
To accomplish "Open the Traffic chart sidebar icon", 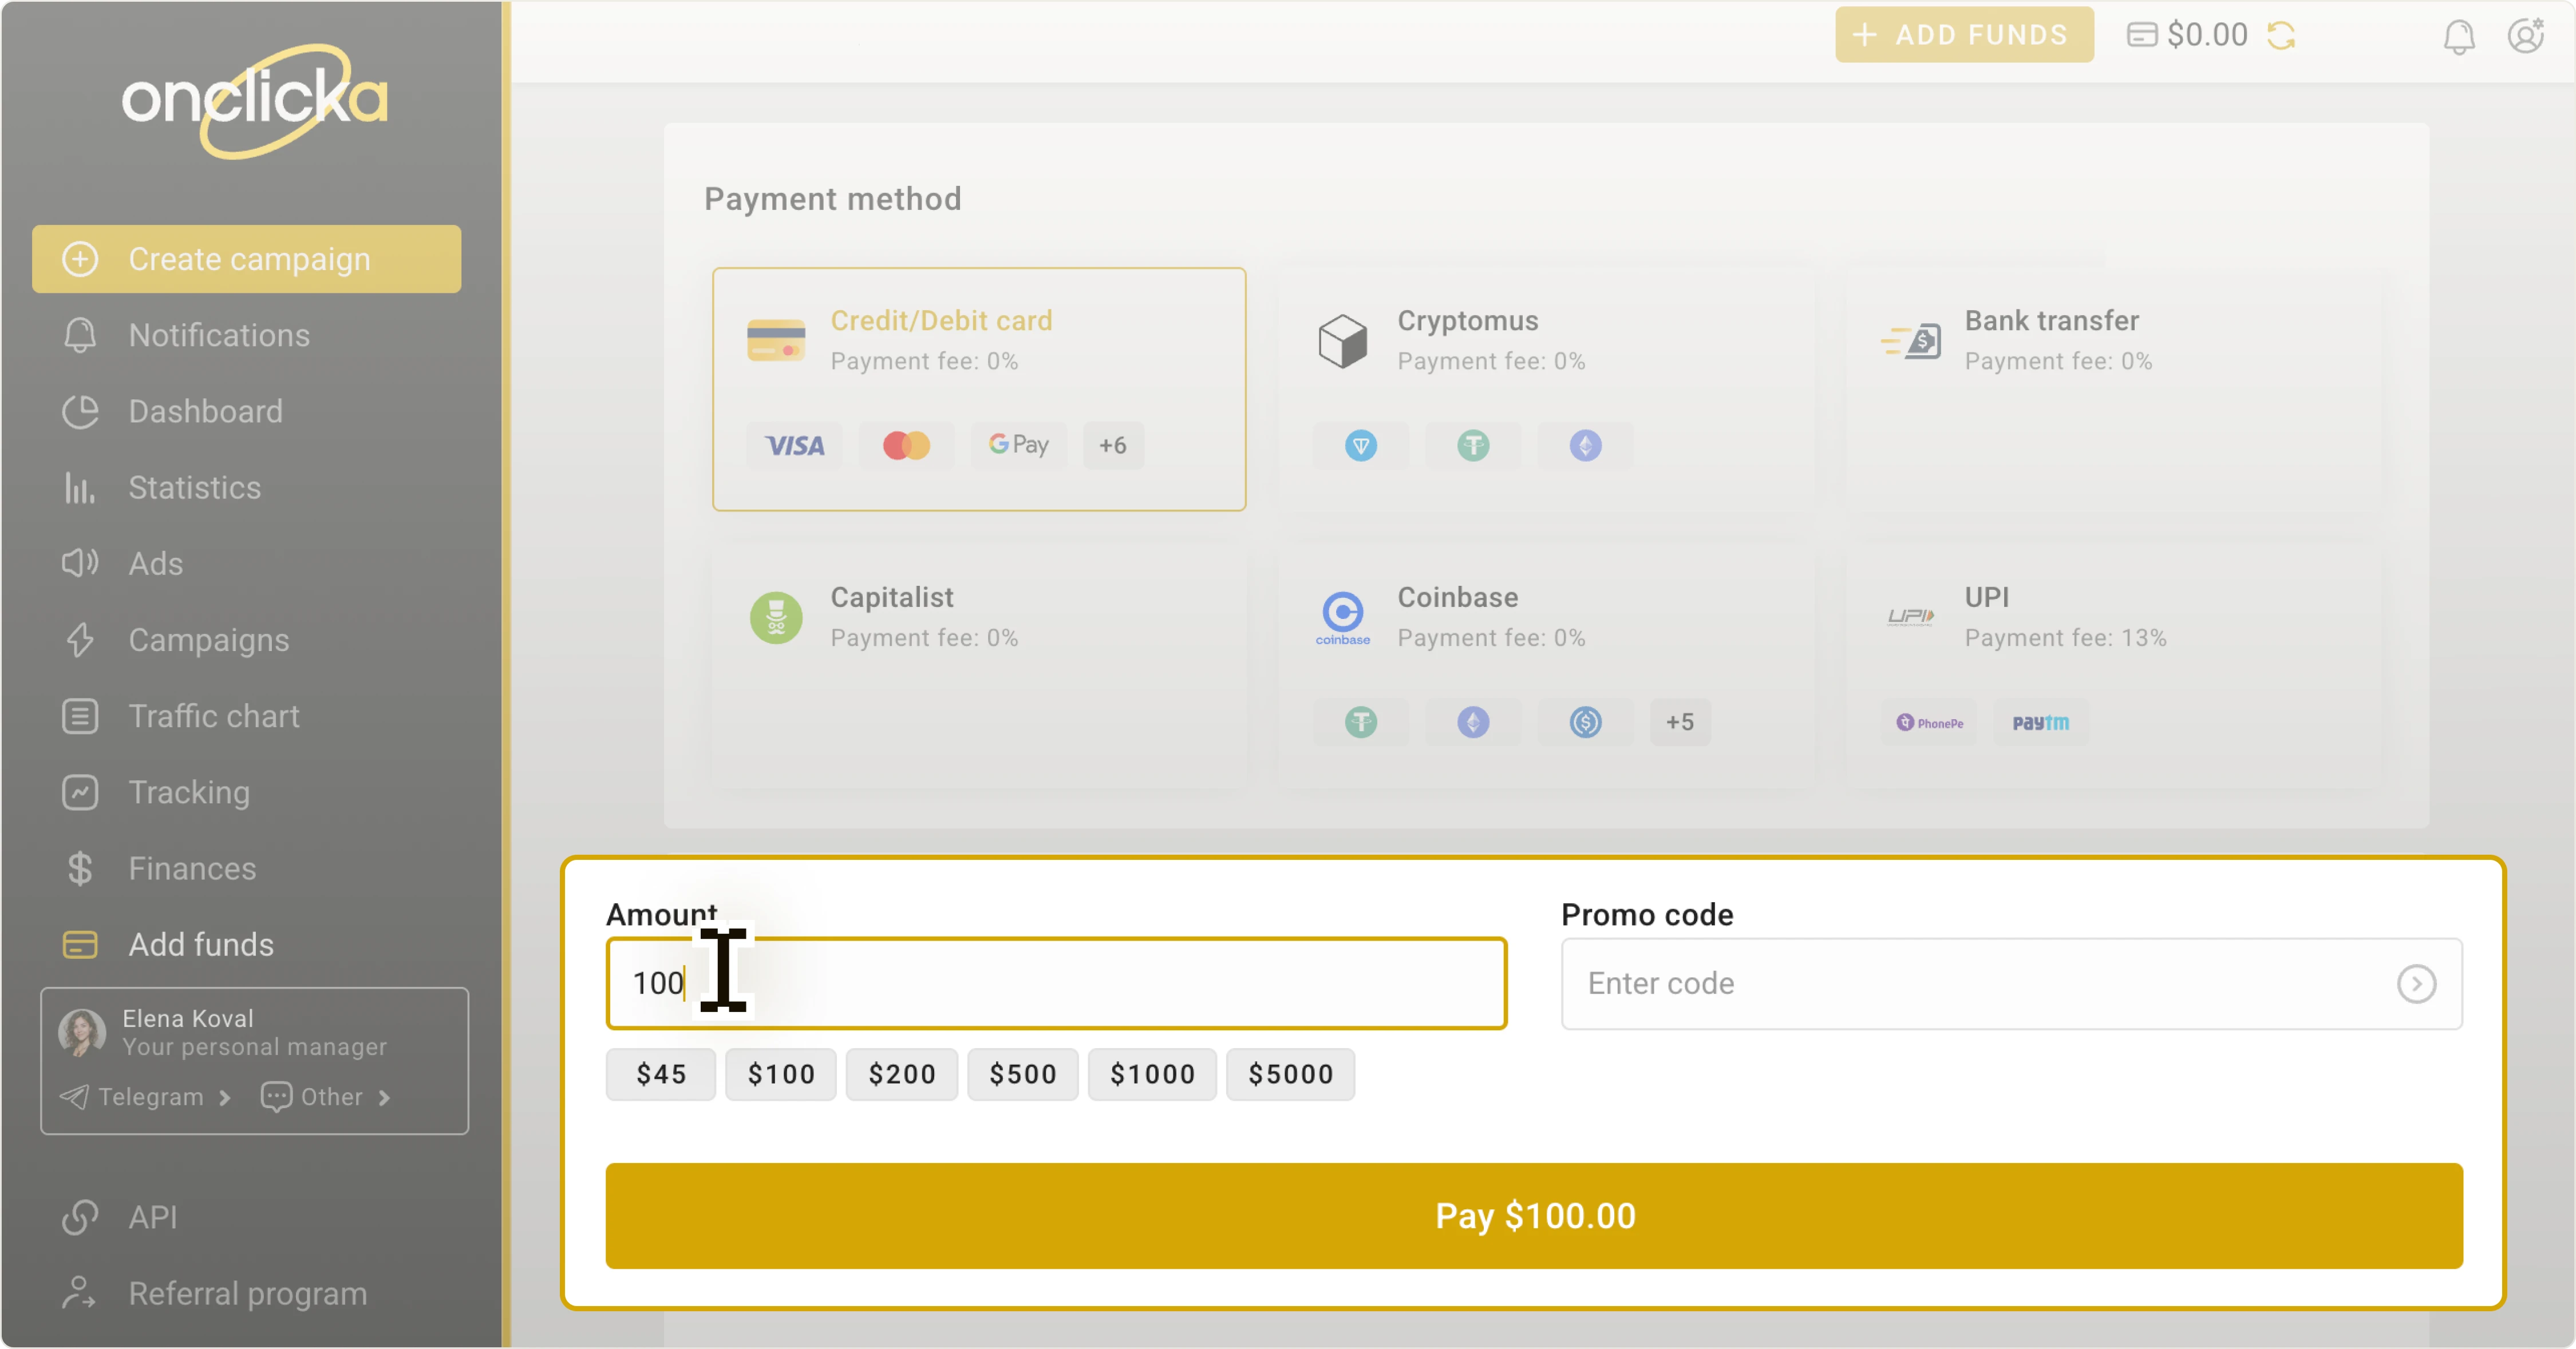I will coord(80,716).
